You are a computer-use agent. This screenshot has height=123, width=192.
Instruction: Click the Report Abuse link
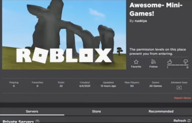click(182, 98)
